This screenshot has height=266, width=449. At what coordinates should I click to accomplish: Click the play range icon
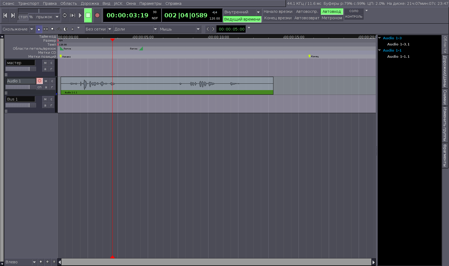(x=72, y=16)
